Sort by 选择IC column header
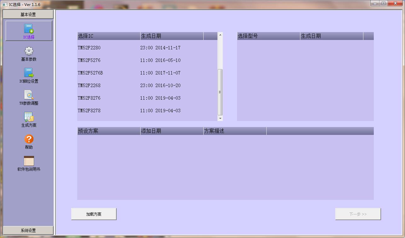Image resolution: width=405 pixels, height=238 pixels. coord(109,36)
